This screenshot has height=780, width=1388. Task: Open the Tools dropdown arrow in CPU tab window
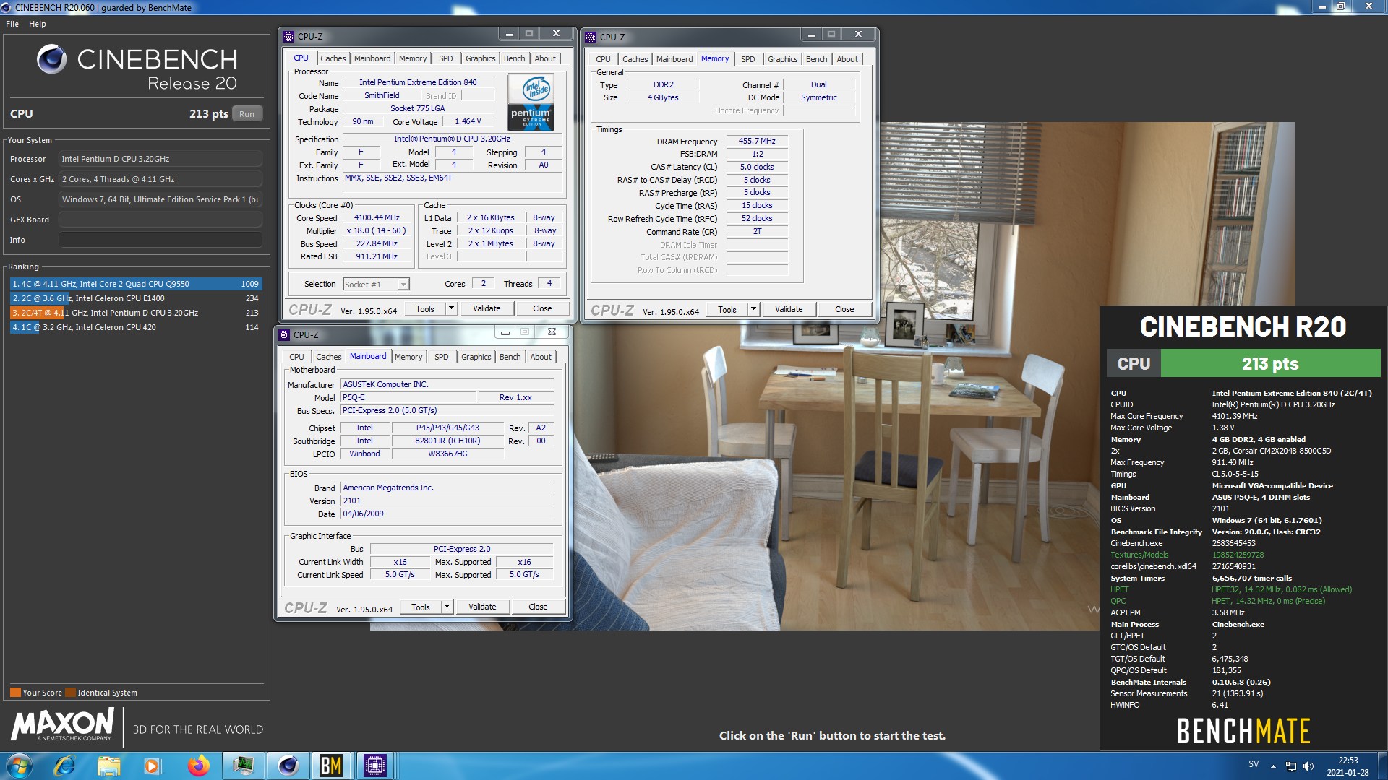pos(451,308)
